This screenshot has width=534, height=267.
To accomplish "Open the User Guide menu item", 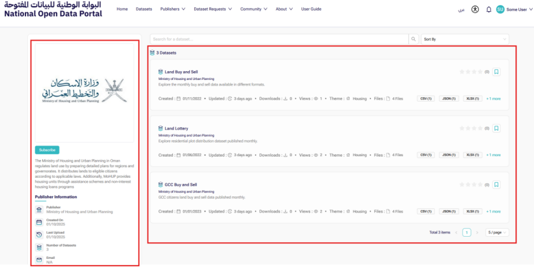I will click(x=311, y=9).
